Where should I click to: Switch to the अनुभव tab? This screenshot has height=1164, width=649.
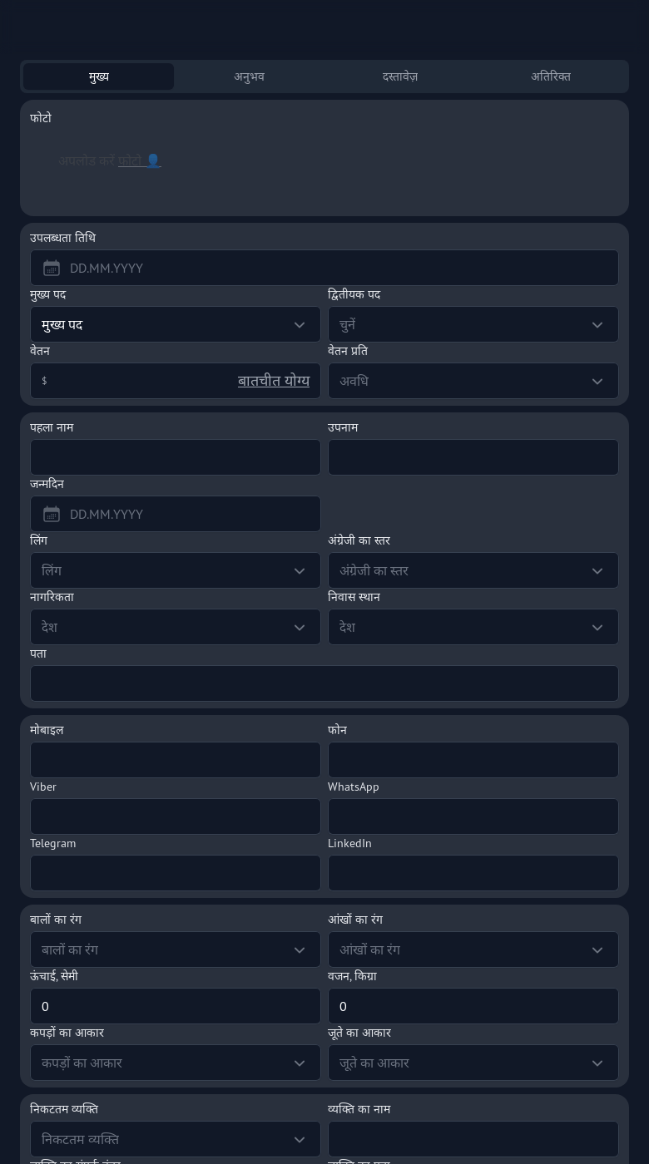tap(249, 76)
